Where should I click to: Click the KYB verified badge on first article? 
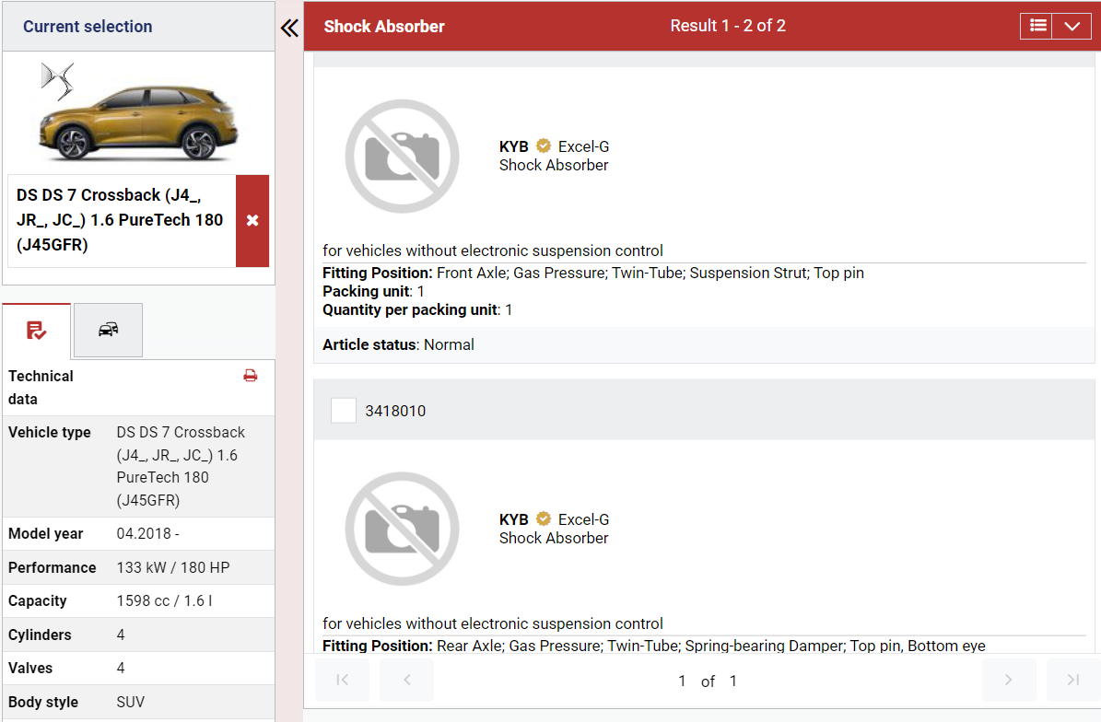(x=544, y=146)
